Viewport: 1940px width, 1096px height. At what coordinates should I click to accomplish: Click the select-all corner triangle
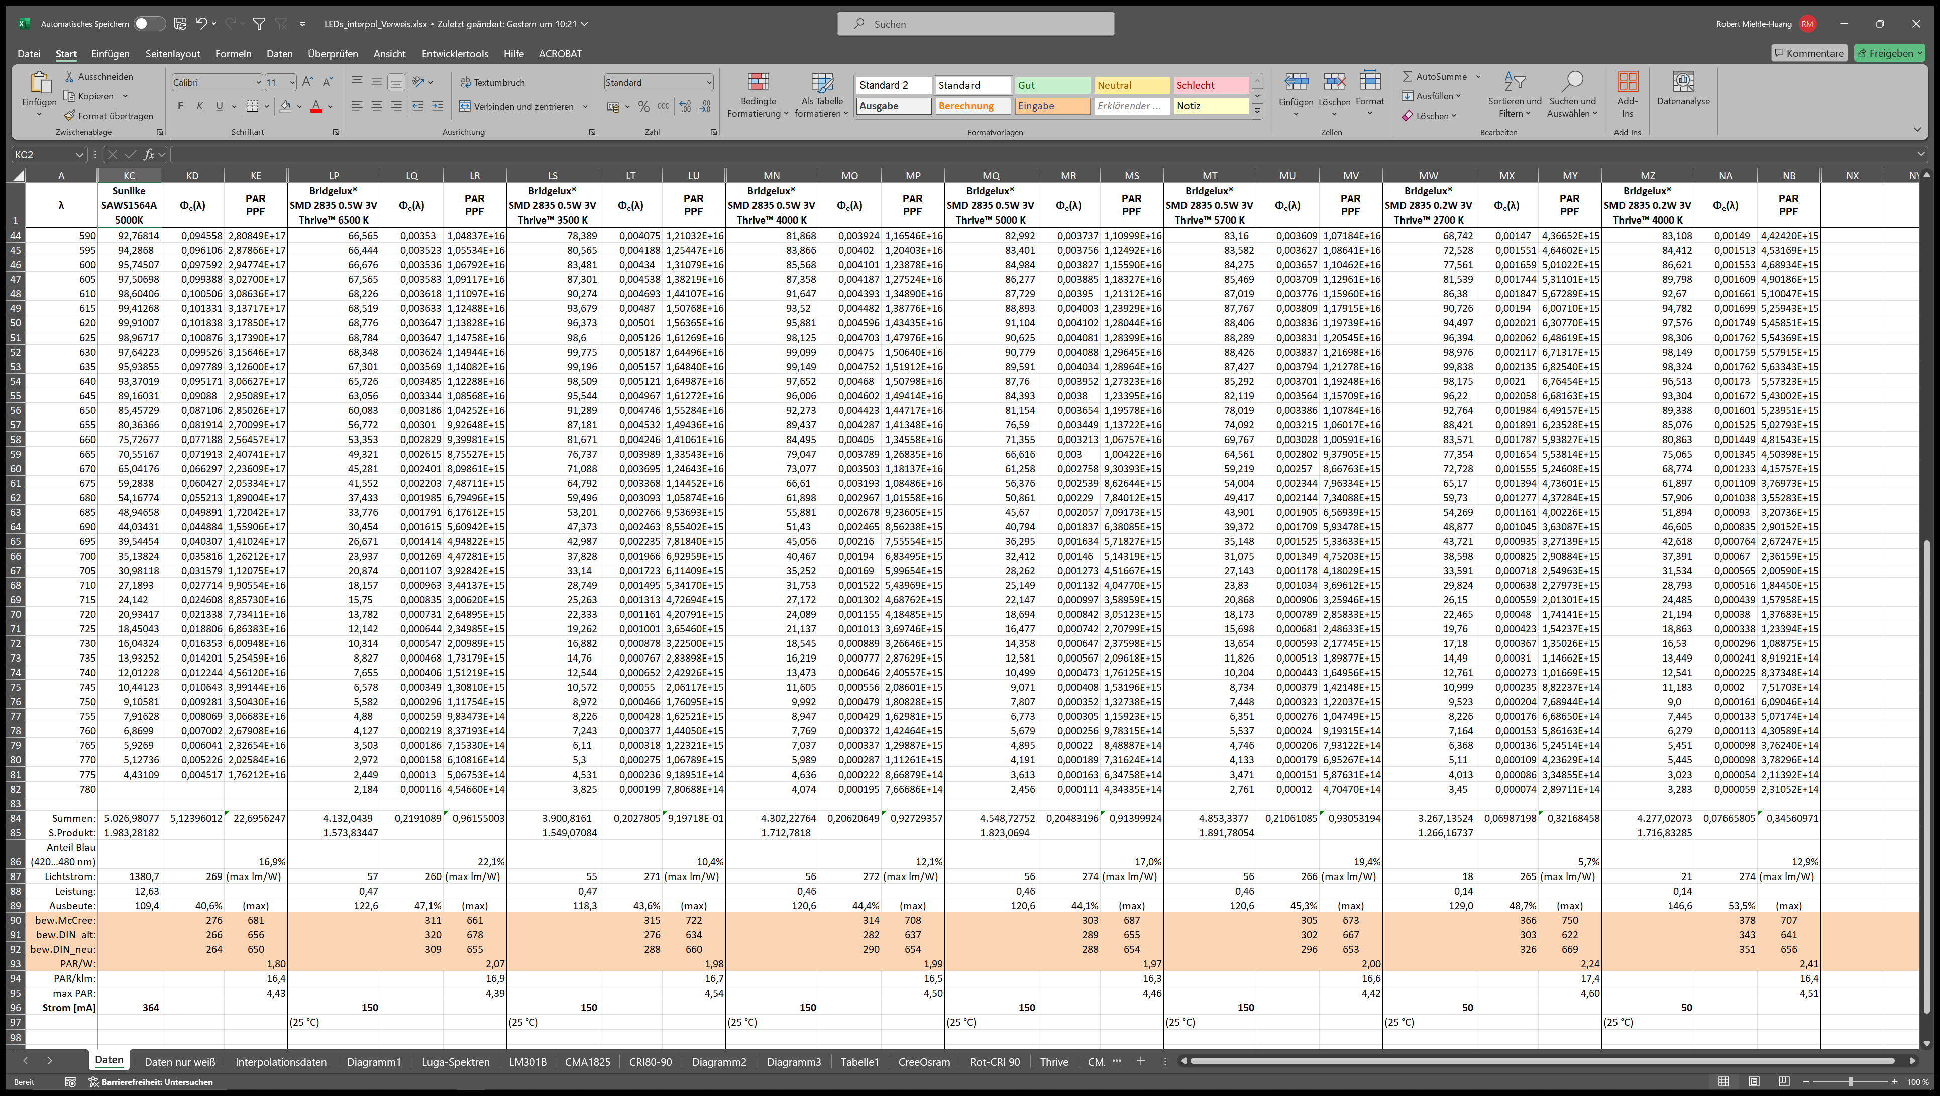19,175
